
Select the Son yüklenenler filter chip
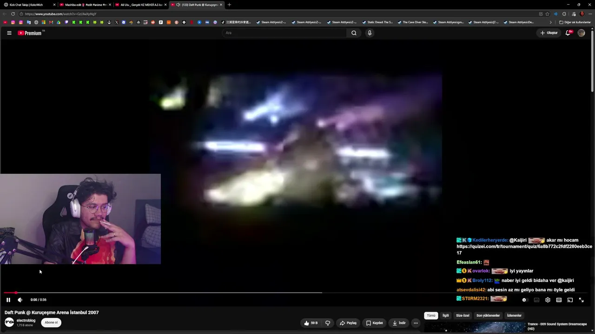[488, 315]
